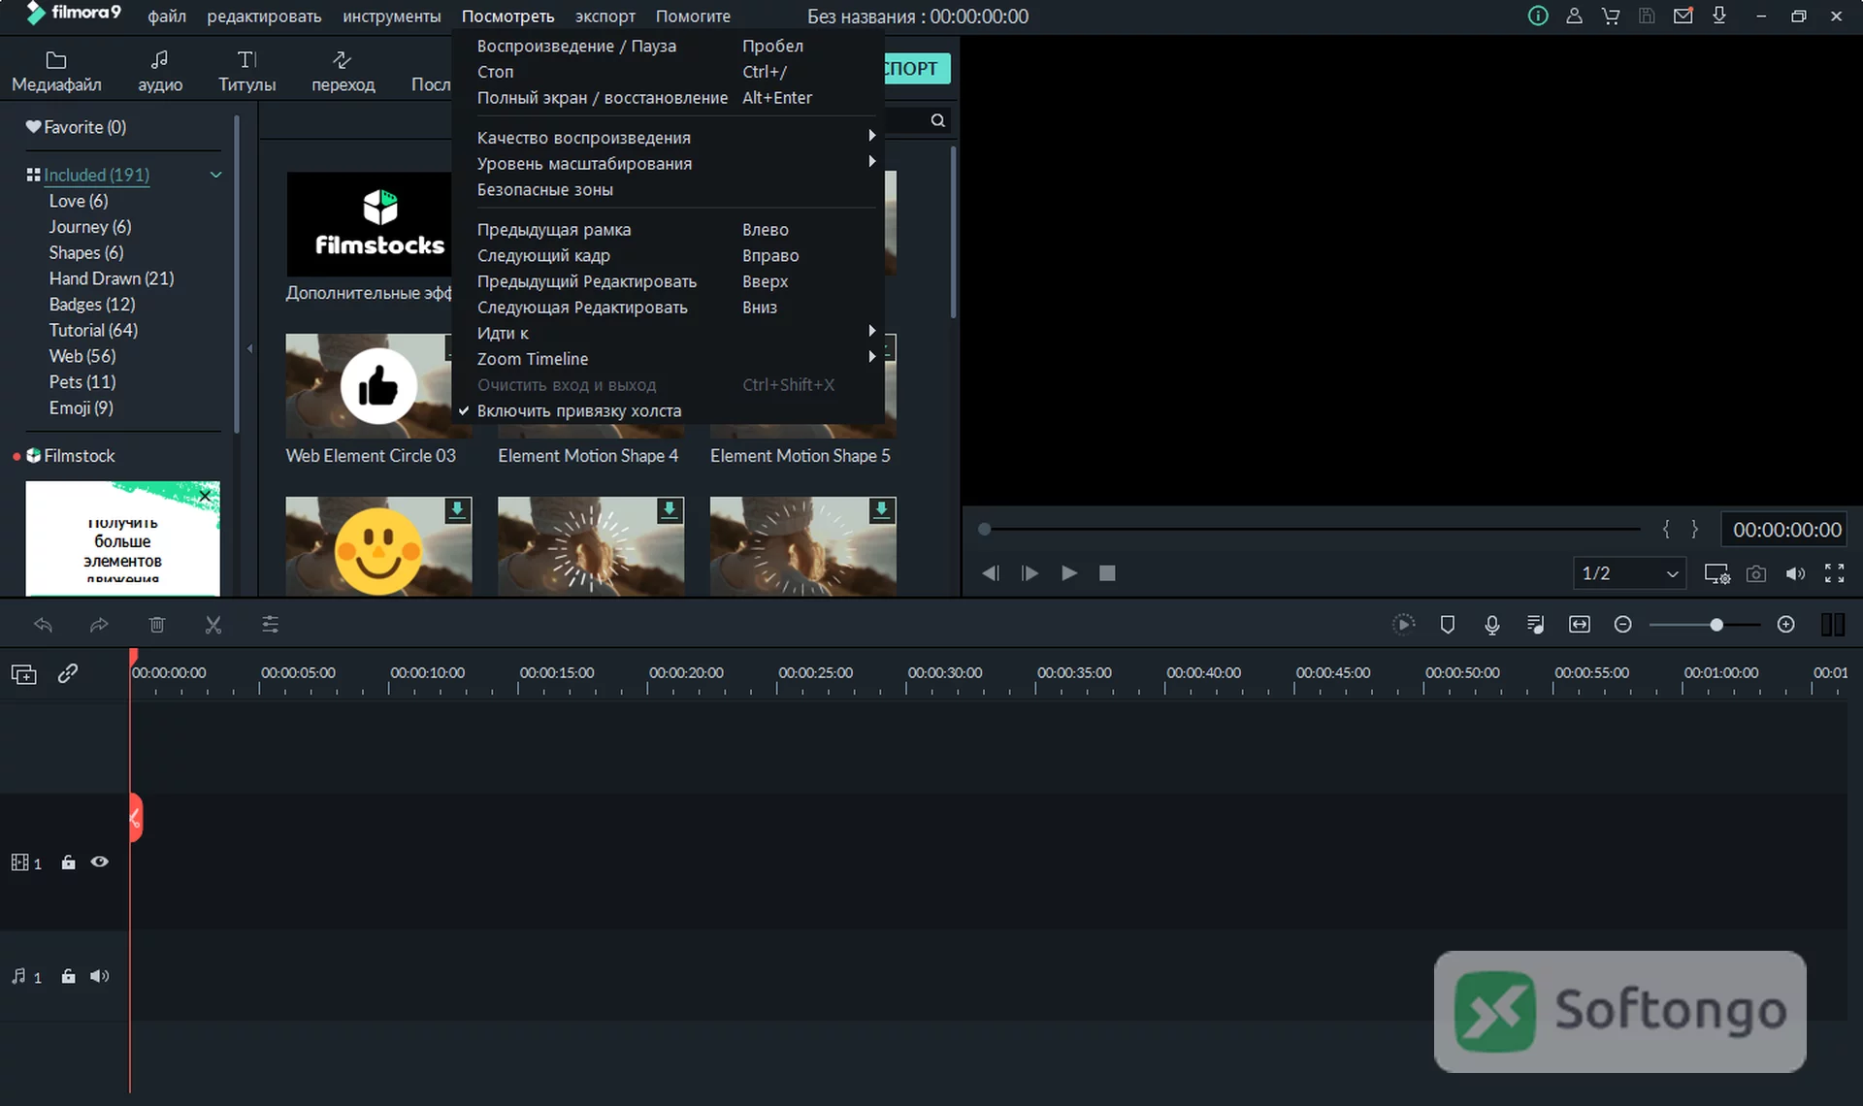Click the preview playback progress slider

pos(1310,529)
